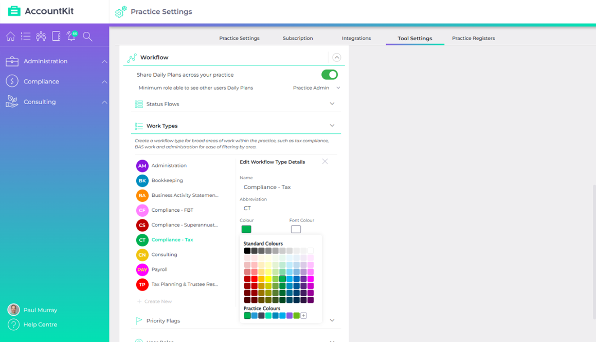596x342 pixels.
Task: Click the search magnifier icon
Action: [x=88, y=37]
